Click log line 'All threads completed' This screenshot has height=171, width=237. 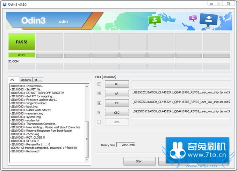(x=44, y=148)
